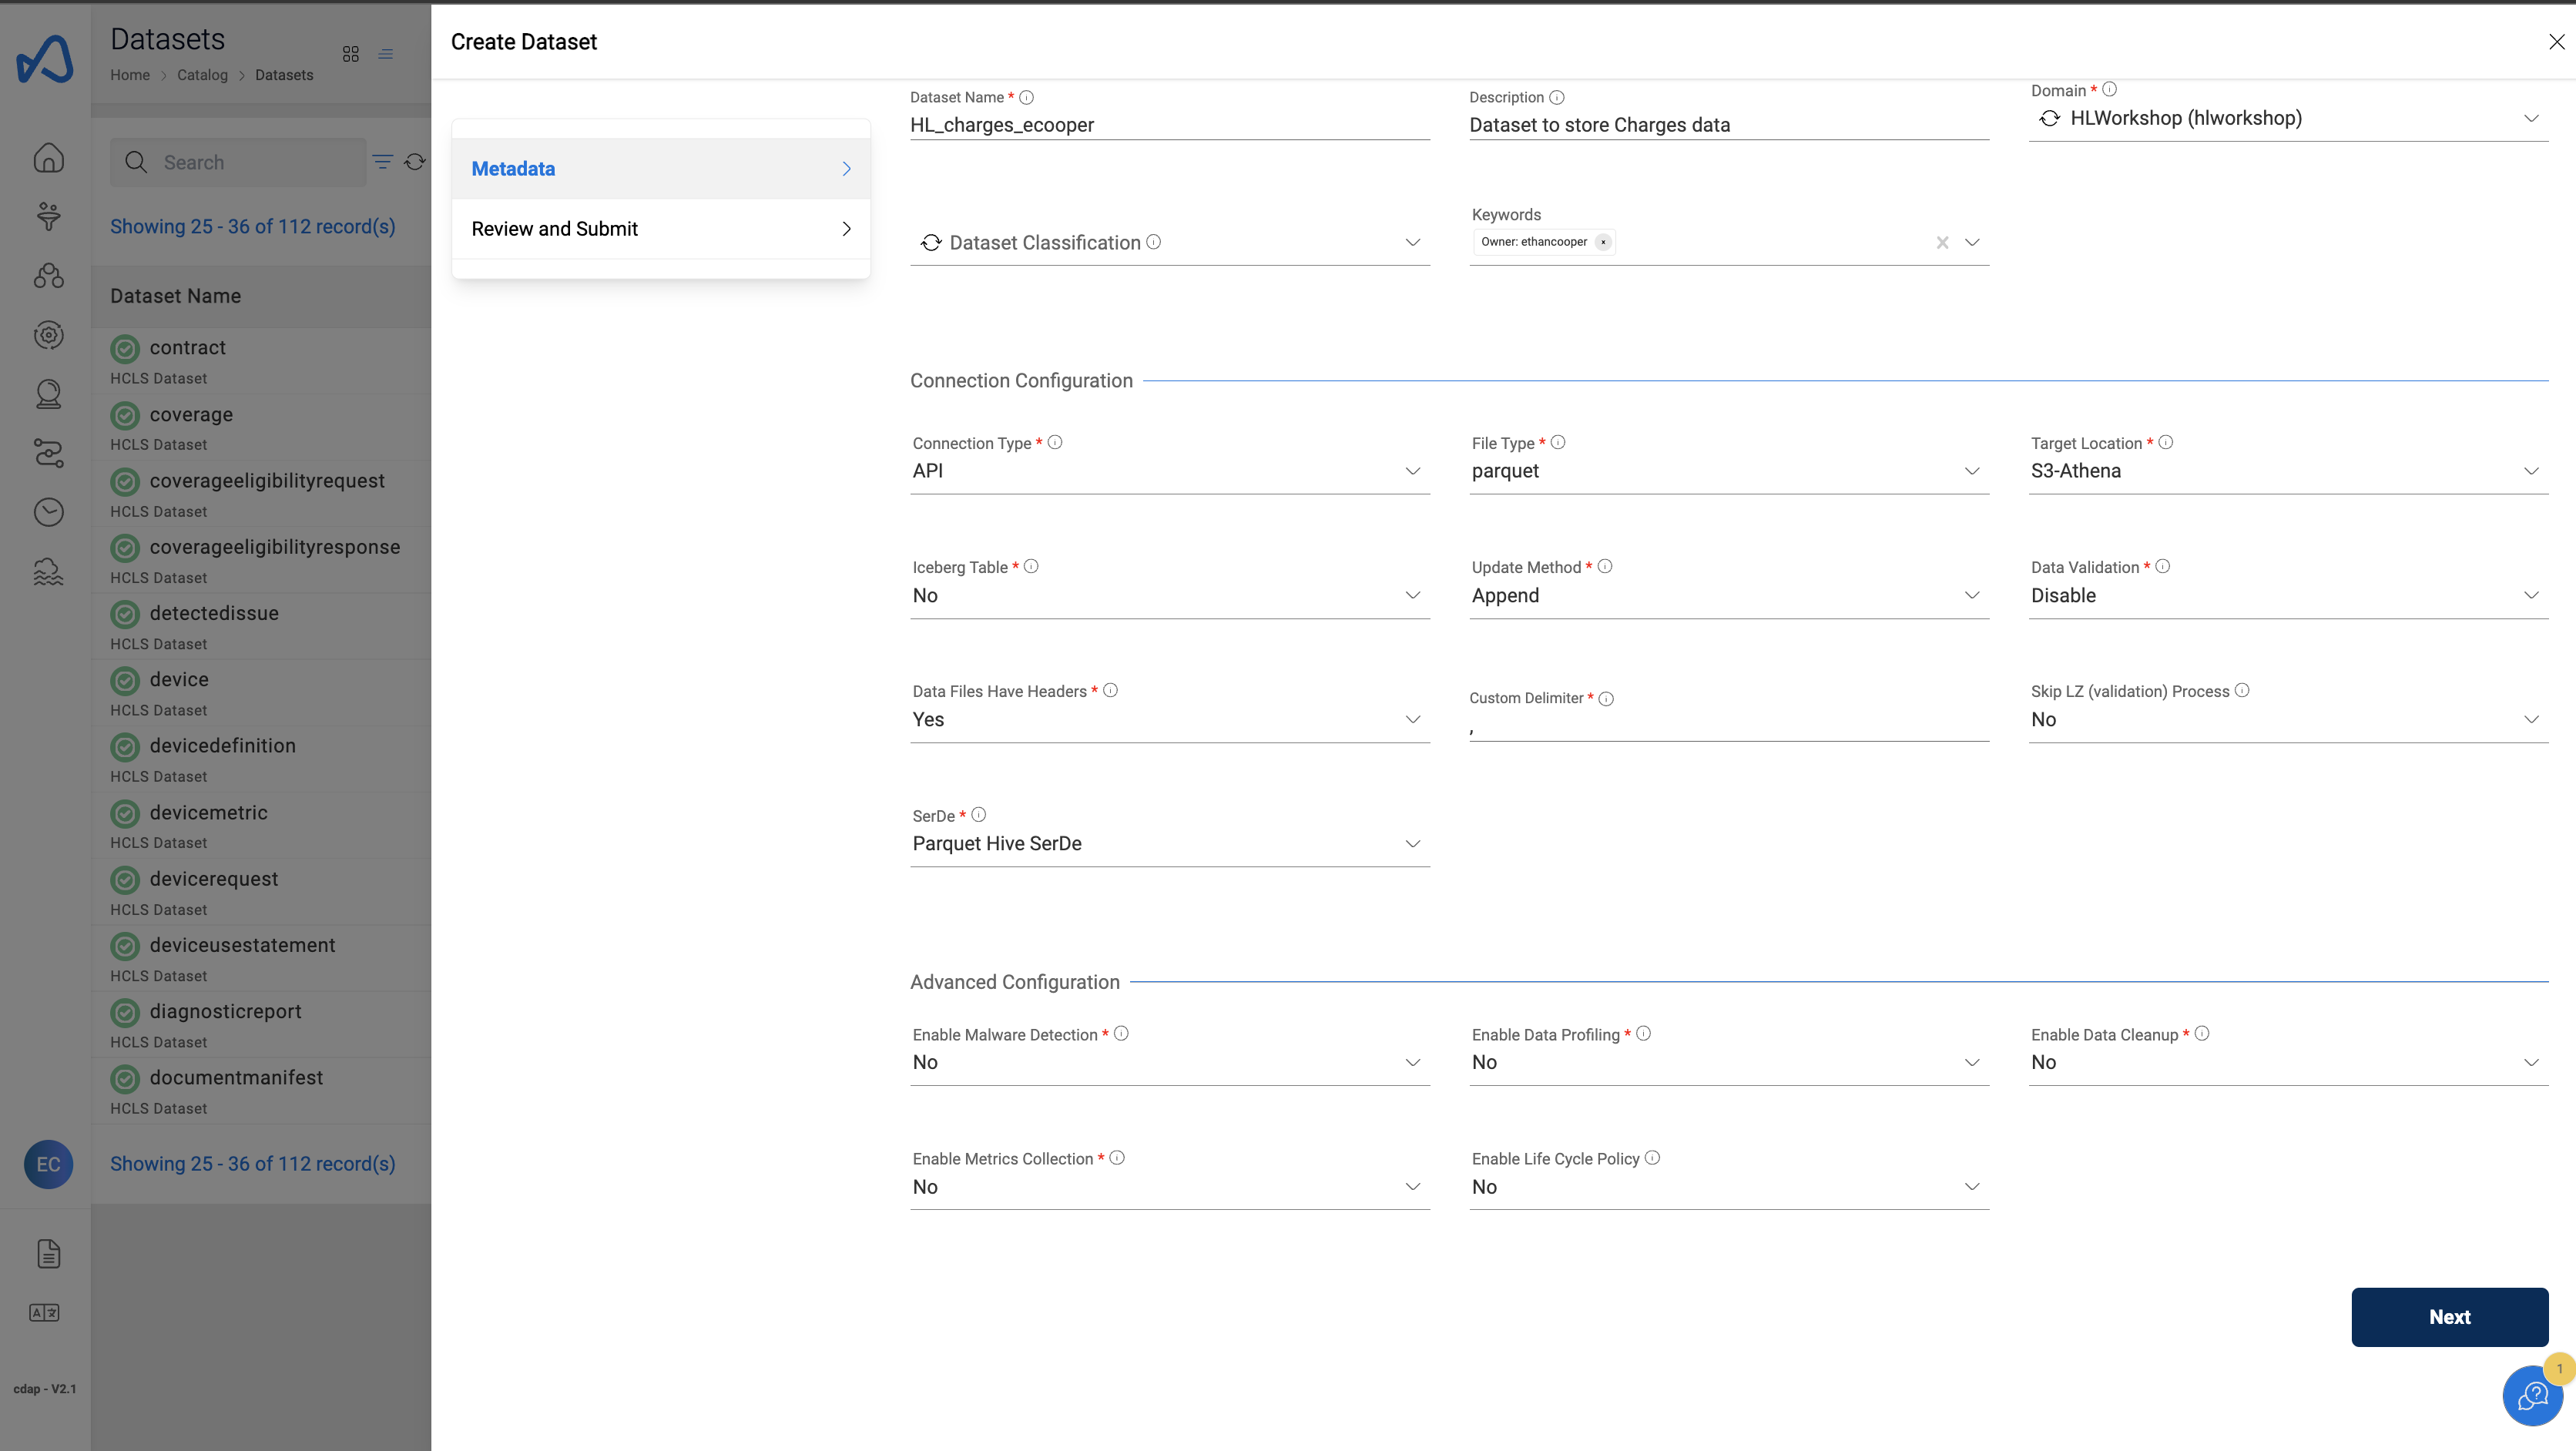The image size is (2576, 1451).
Task: Open the language translate icon
Action: 44,1312
